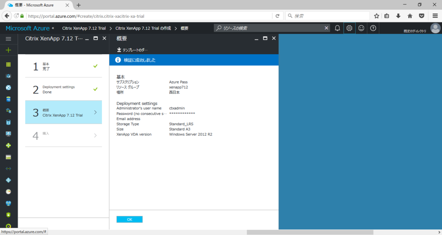The image size is (442, 235).
Task: Reload the page with refresh icon
Action: (278, 16)
